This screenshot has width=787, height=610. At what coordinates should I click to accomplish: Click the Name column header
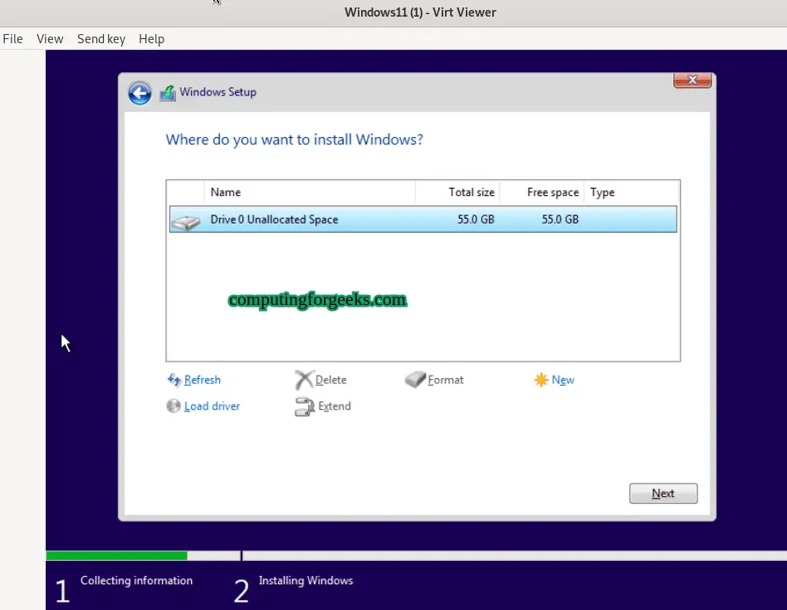click(x=226, y=192)
